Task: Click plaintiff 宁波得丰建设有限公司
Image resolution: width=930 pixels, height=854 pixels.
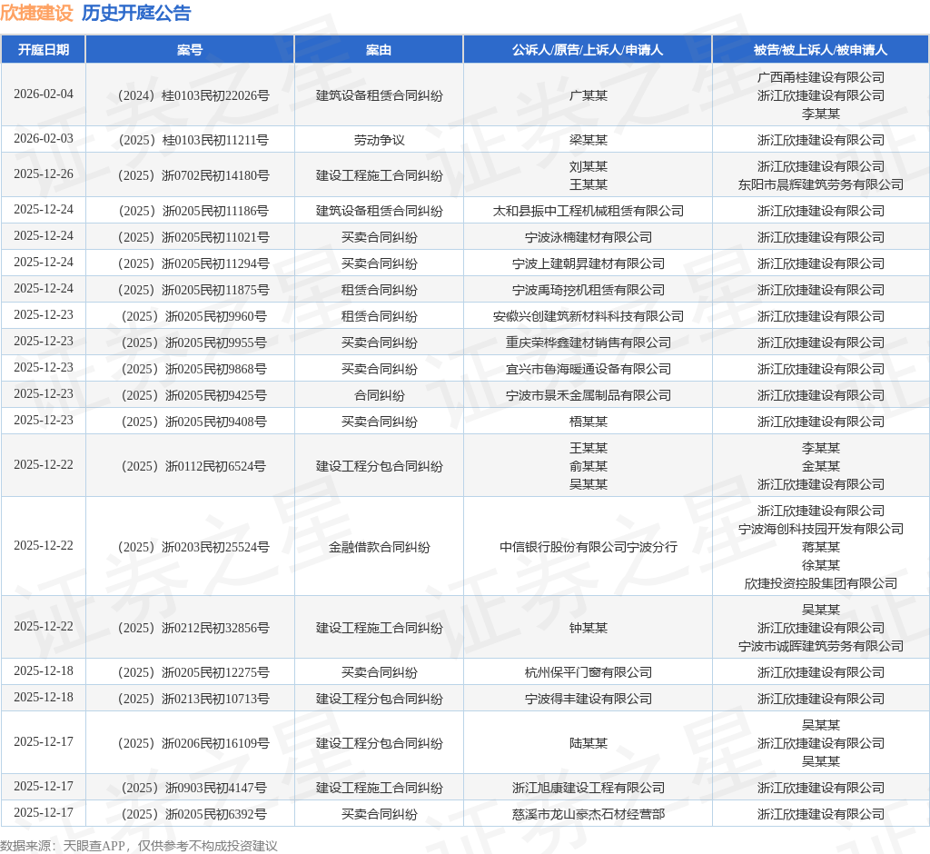Action: click(x=588, y=700)
